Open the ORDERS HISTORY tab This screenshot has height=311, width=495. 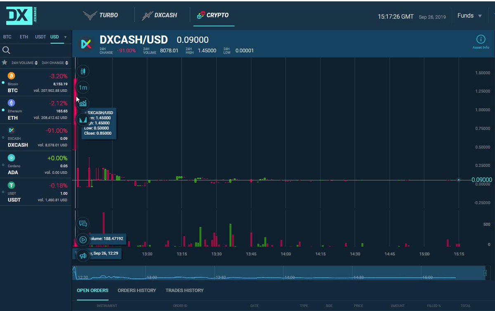point(137,290)
